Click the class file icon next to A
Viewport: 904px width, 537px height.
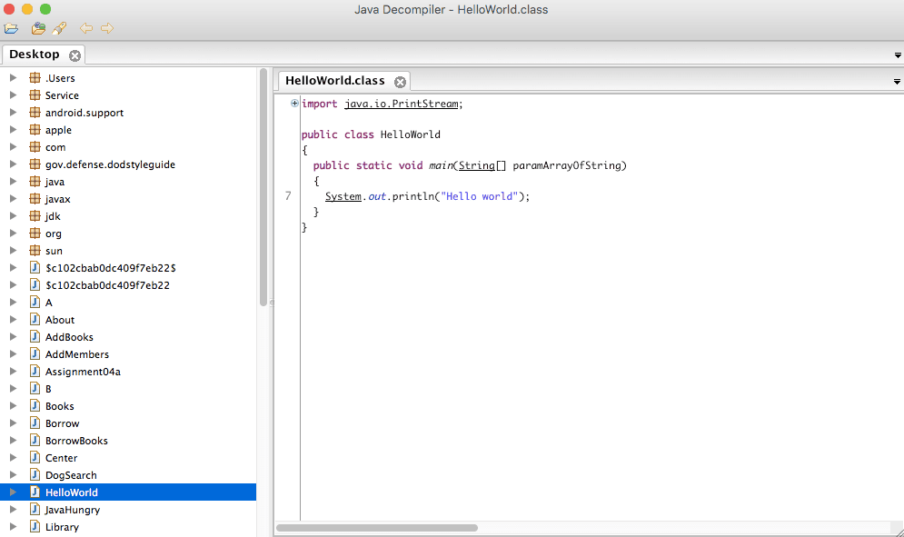(x=35, y=303)
